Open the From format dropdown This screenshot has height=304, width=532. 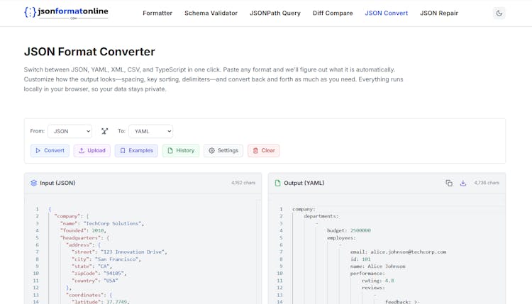[70, 131]
